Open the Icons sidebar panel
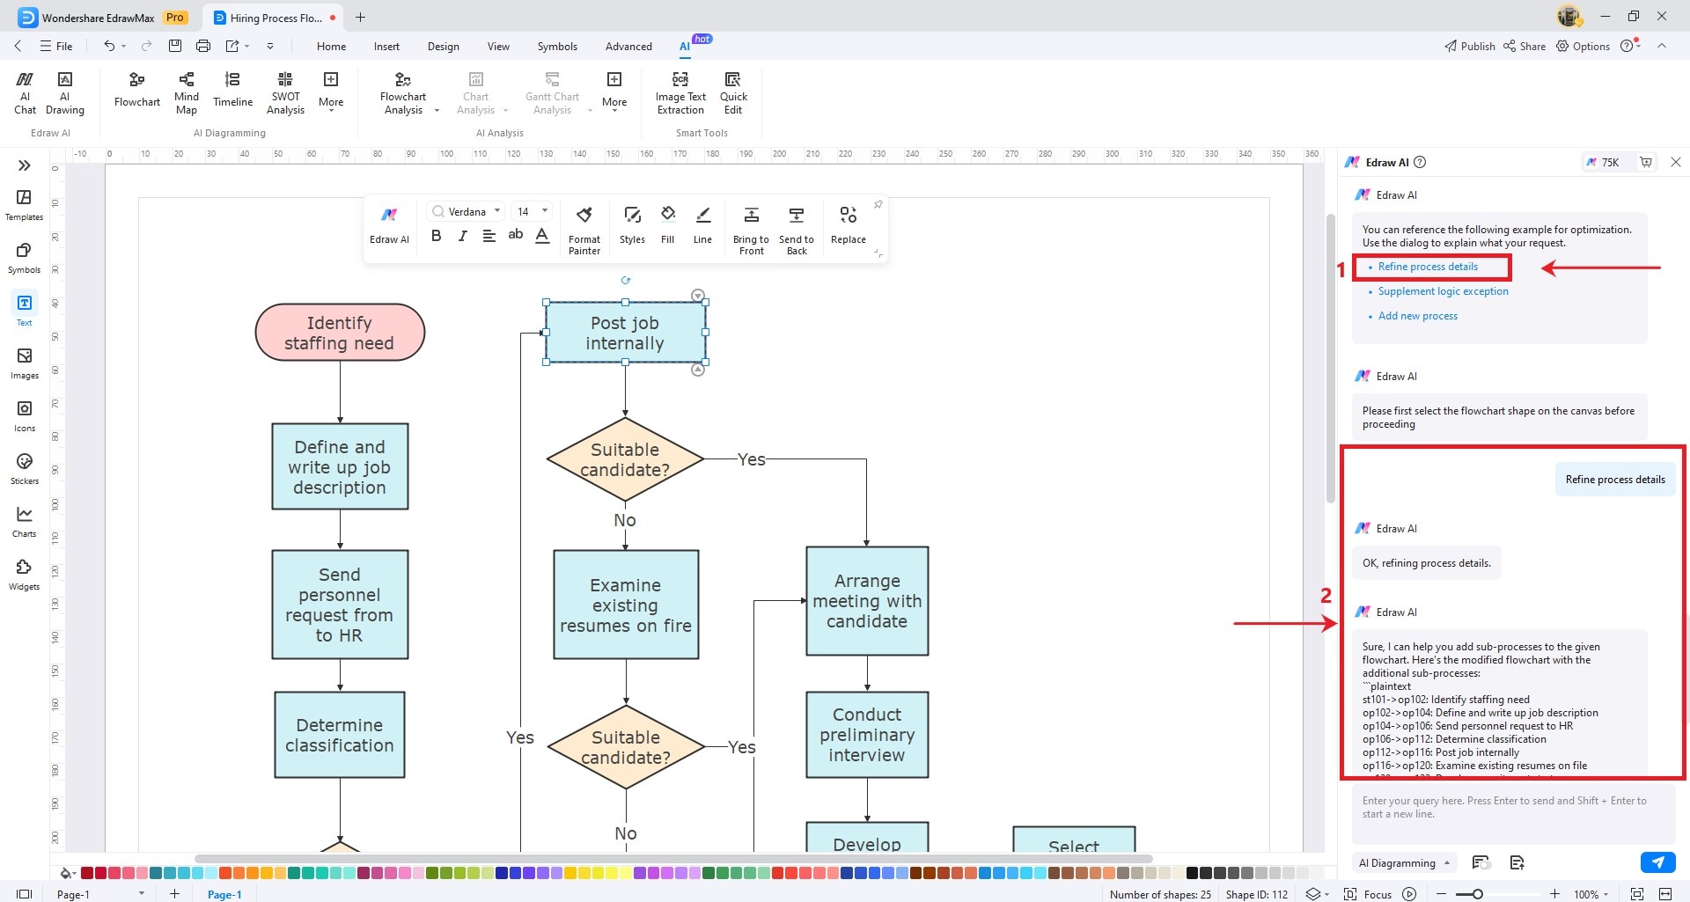The image size is (1690, 902). click(25, 416)
